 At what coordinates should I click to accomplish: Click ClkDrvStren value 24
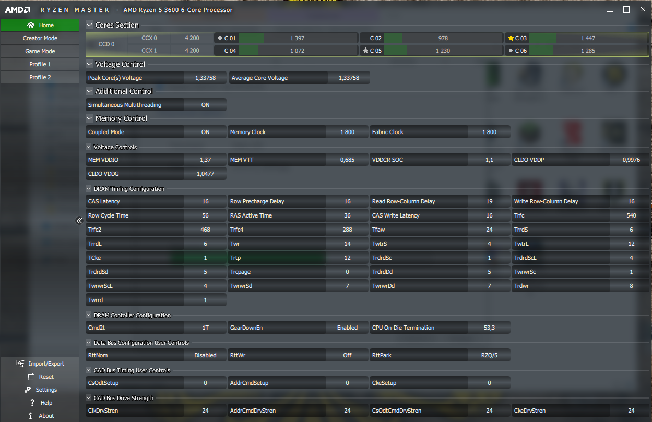(205, 411)
